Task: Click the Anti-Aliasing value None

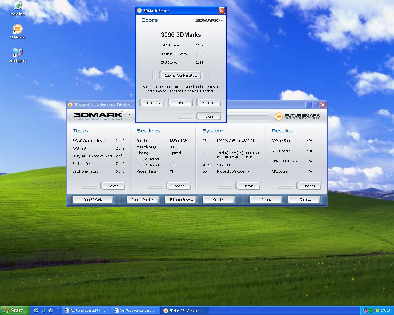Action: coord(173,147)
